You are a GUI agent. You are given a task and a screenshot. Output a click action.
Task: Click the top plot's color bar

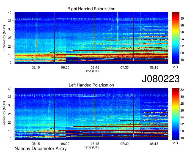coord(175,38)
